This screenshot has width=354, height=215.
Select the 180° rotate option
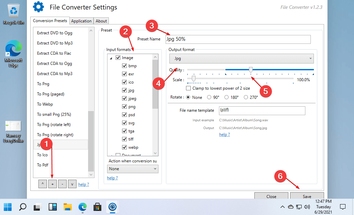coord(226,97)
